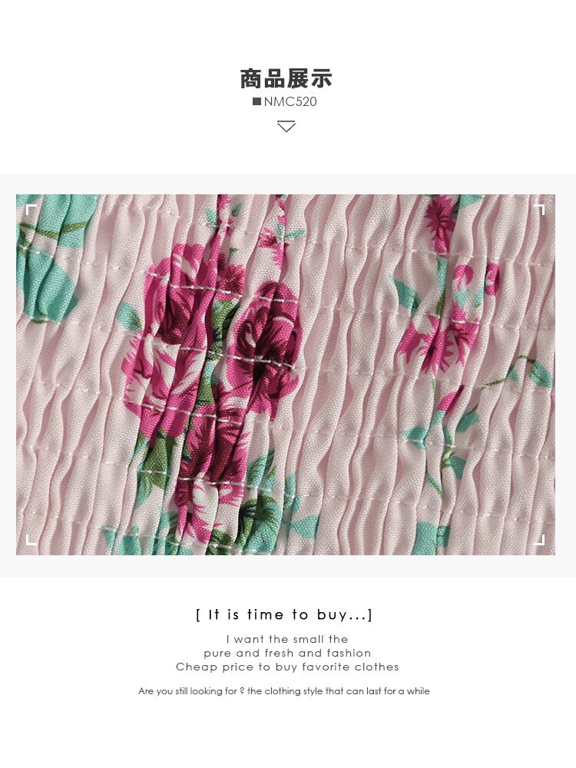Click the "pure and fresh and fashion" text
This screenshot has height=768, width=576.
[x=287, y=653]
